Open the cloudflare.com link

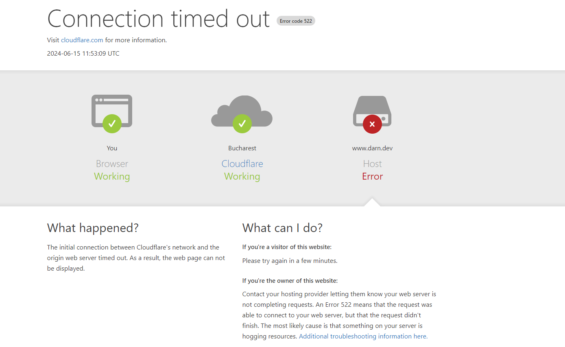click(x=82, y=40)
